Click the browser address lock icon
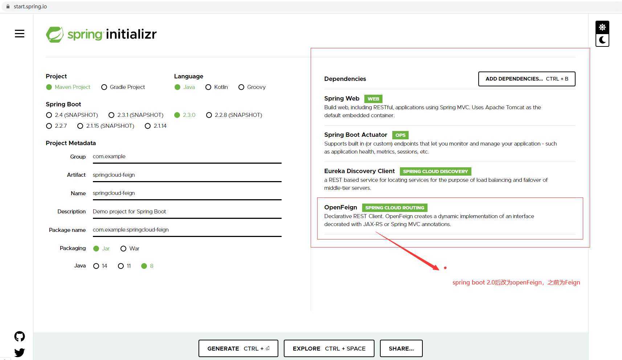The height and width of the screenshot is (360, 622). (8, 7)
